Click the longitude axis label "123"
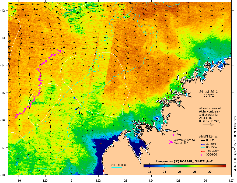The width and height of the screenshot is (237, 183). 125,180
